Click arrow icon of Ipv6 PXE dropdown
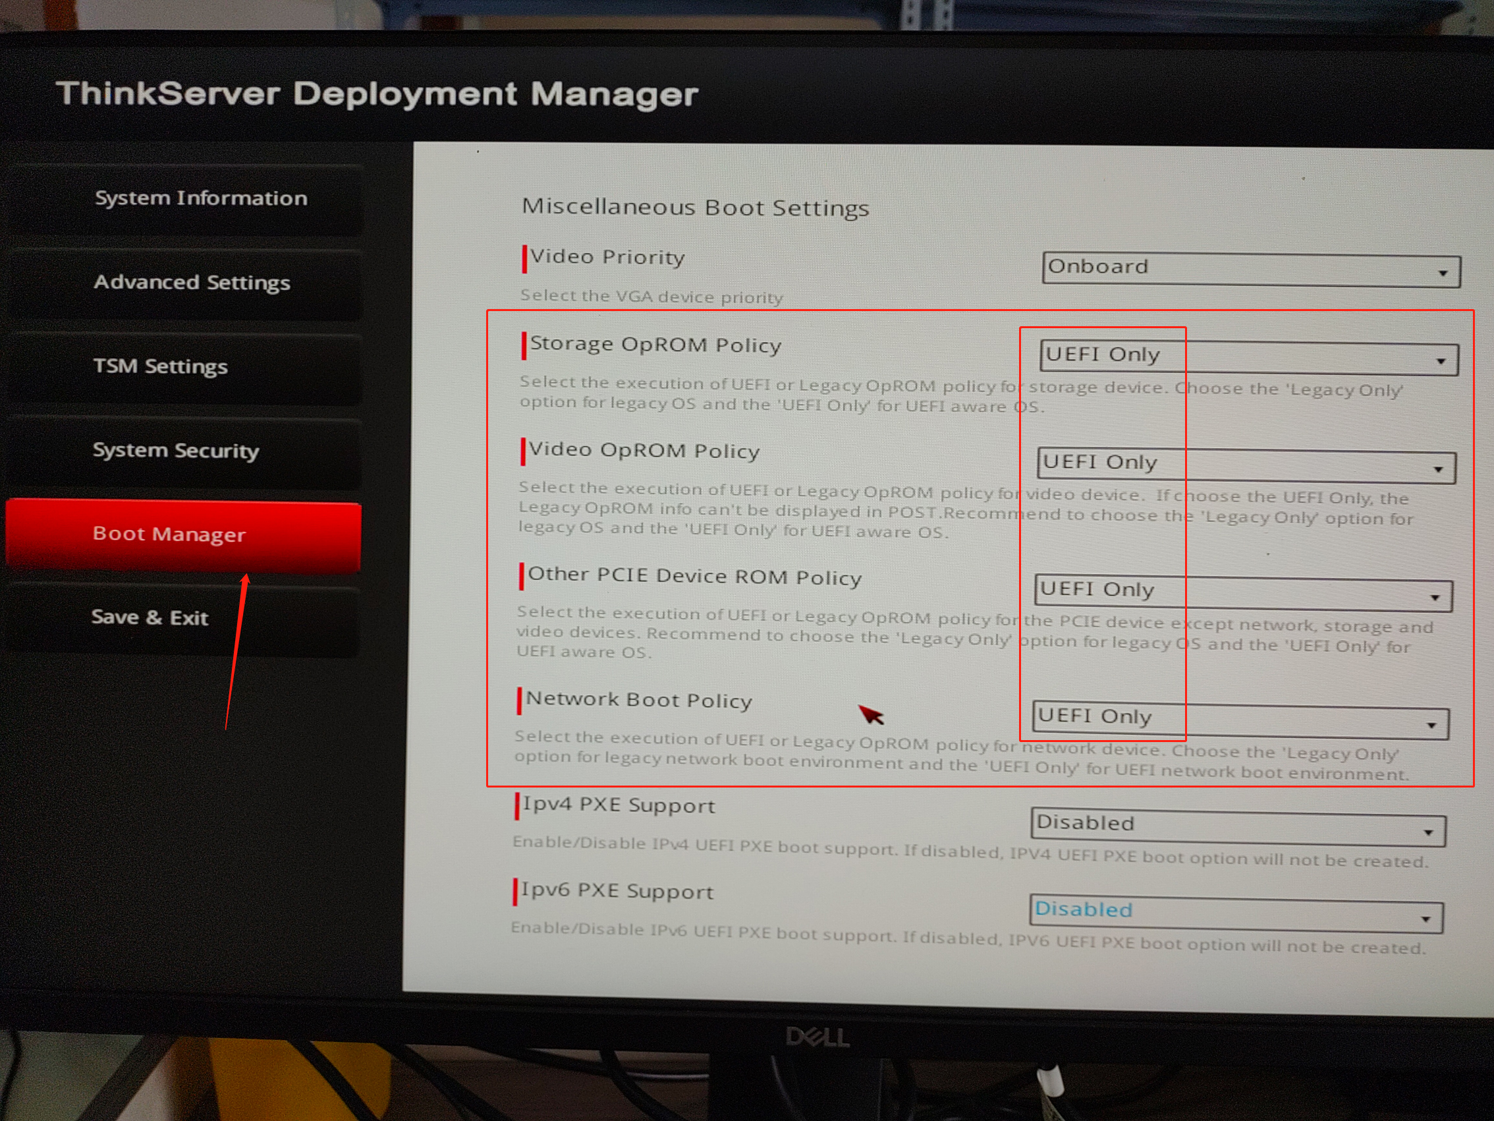1494x1121 pixels. tap(1425, 919)
